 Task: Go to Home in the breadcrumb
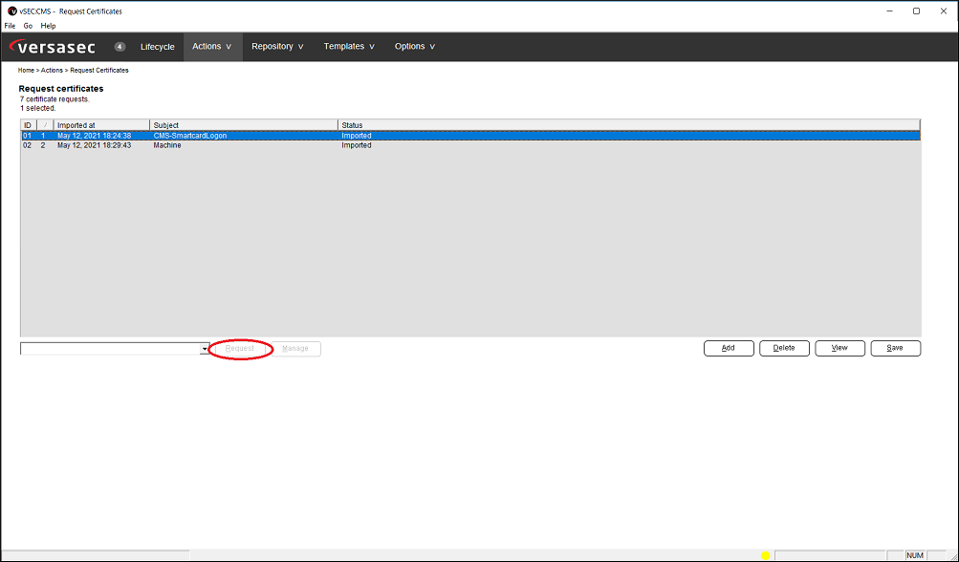[26, 71]
